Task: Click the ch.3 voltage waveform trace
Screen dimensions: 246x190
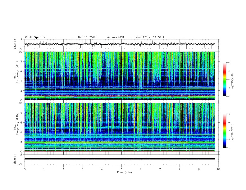Action: 120,159
